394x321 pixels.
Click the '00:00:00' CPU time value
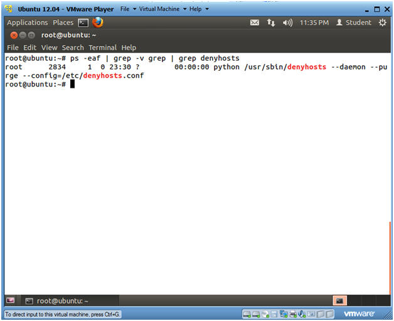pos(192,67)
